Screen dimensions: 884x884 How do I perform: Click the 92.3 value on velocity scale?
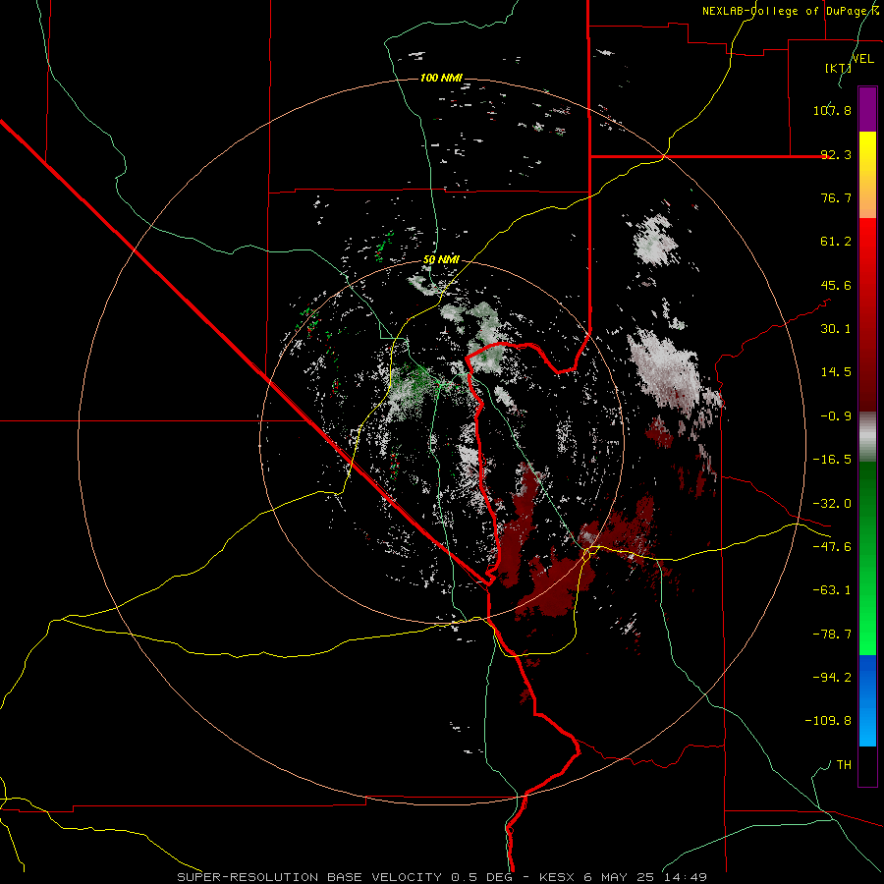(x=836, y=154)
